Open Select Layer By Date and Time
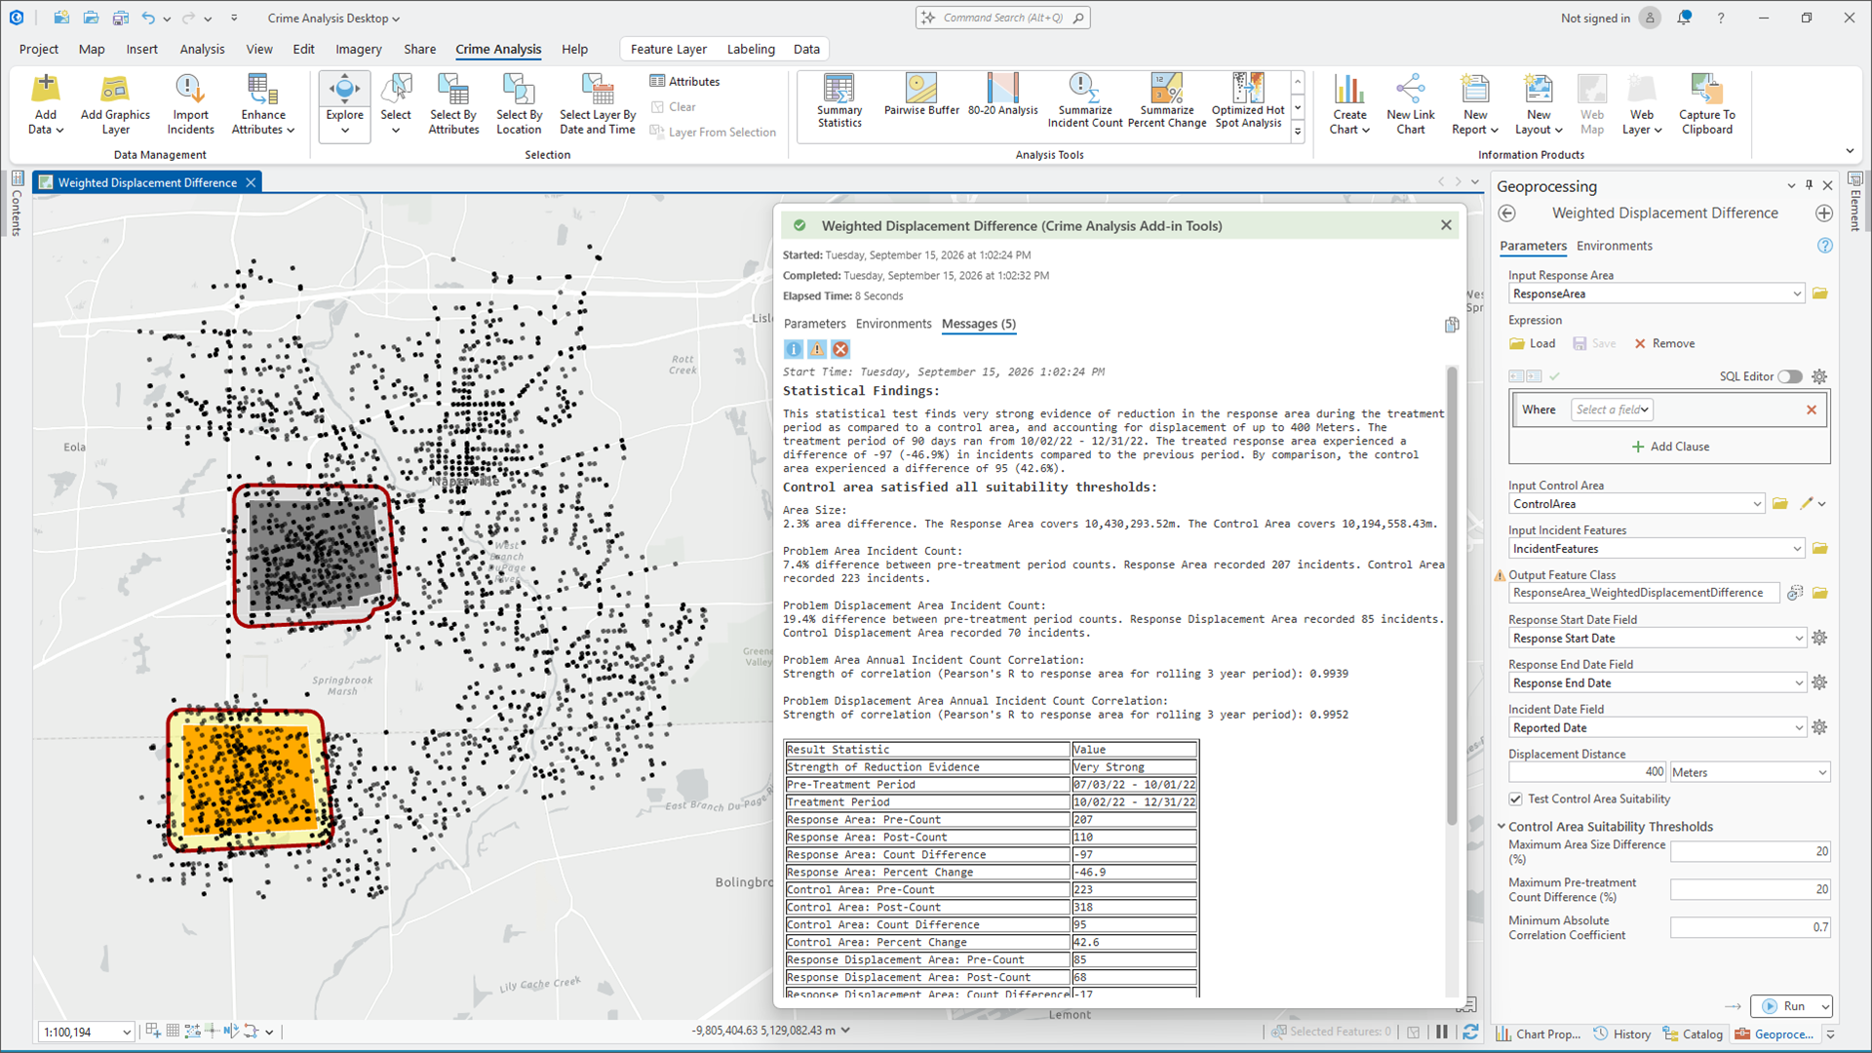The width and height of the screenshot is (1872, 1053). coord(597,105)
